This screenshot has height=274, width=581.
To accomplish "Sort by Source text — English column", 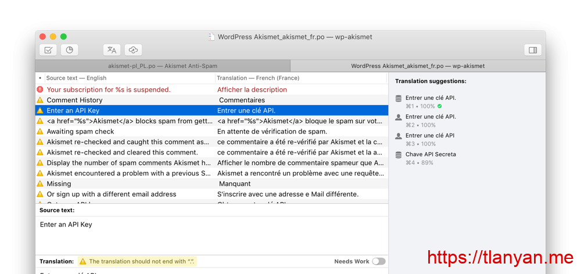I will pyautogui.click(x=128, y=78).
